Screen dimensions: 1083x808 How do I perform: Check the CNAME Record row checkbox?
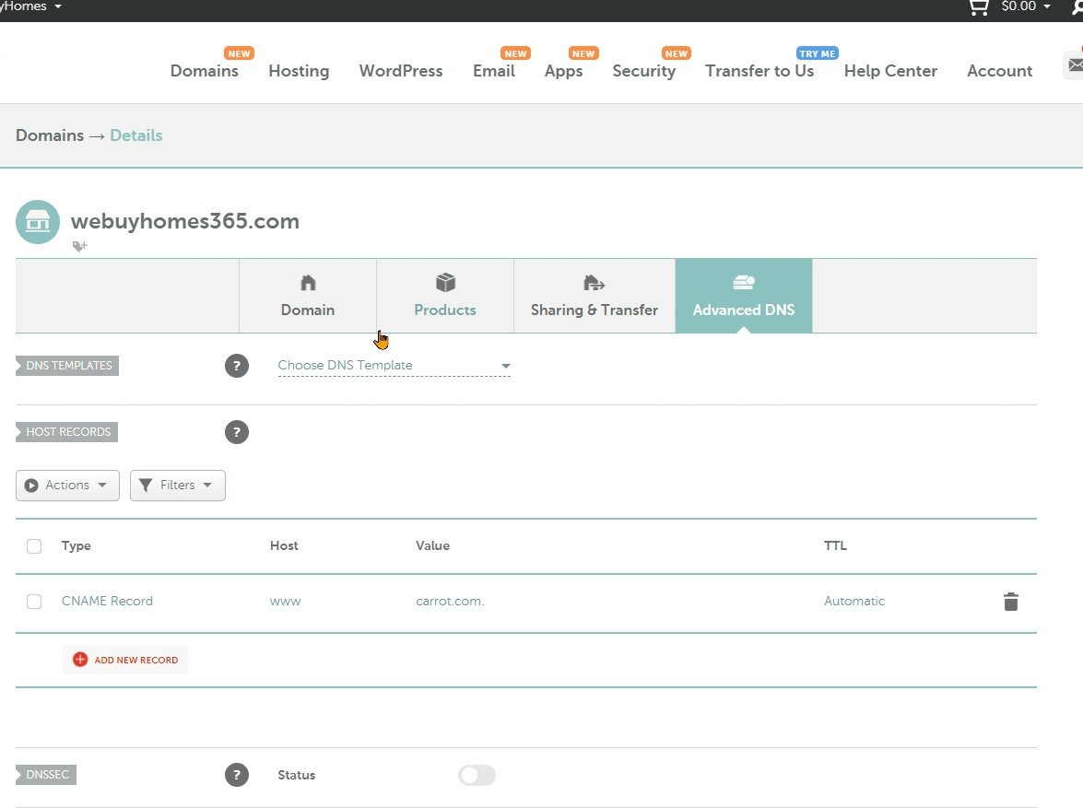pyautogui.click(x=34, y=602)
